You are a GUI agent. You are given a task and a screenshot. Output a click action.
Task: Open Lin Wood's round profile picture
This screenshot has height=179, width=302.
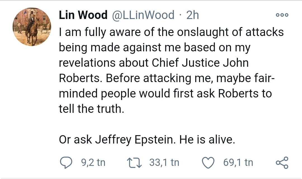point(32,27)
